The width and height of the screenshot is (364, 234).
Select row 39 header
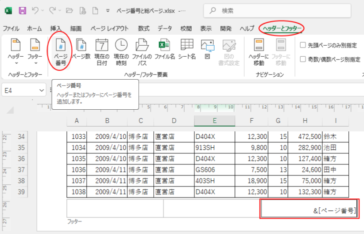pyautogui.click(x=21, y=192)
